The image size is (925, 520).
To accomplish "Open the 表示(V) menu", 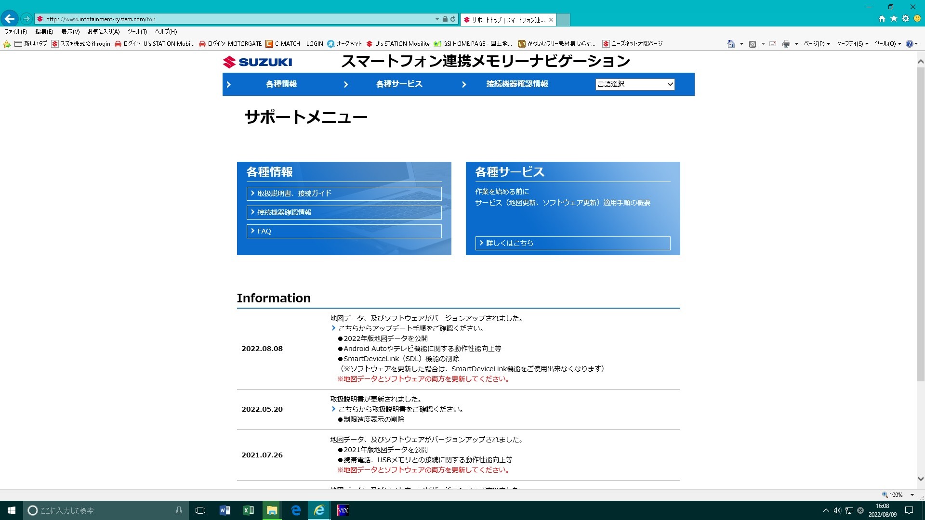I will click(x=70, y=32).
